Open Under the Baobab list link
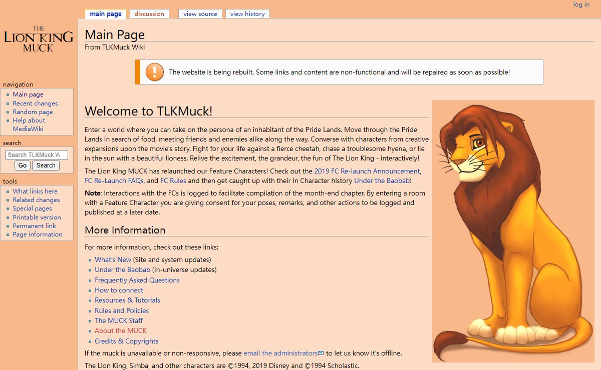The width and height of the screenshot is (601, 370). pyautogui.click(x=122, y=269)
